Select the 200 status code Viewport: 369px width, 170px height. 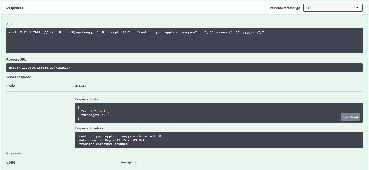pos(10,97)
